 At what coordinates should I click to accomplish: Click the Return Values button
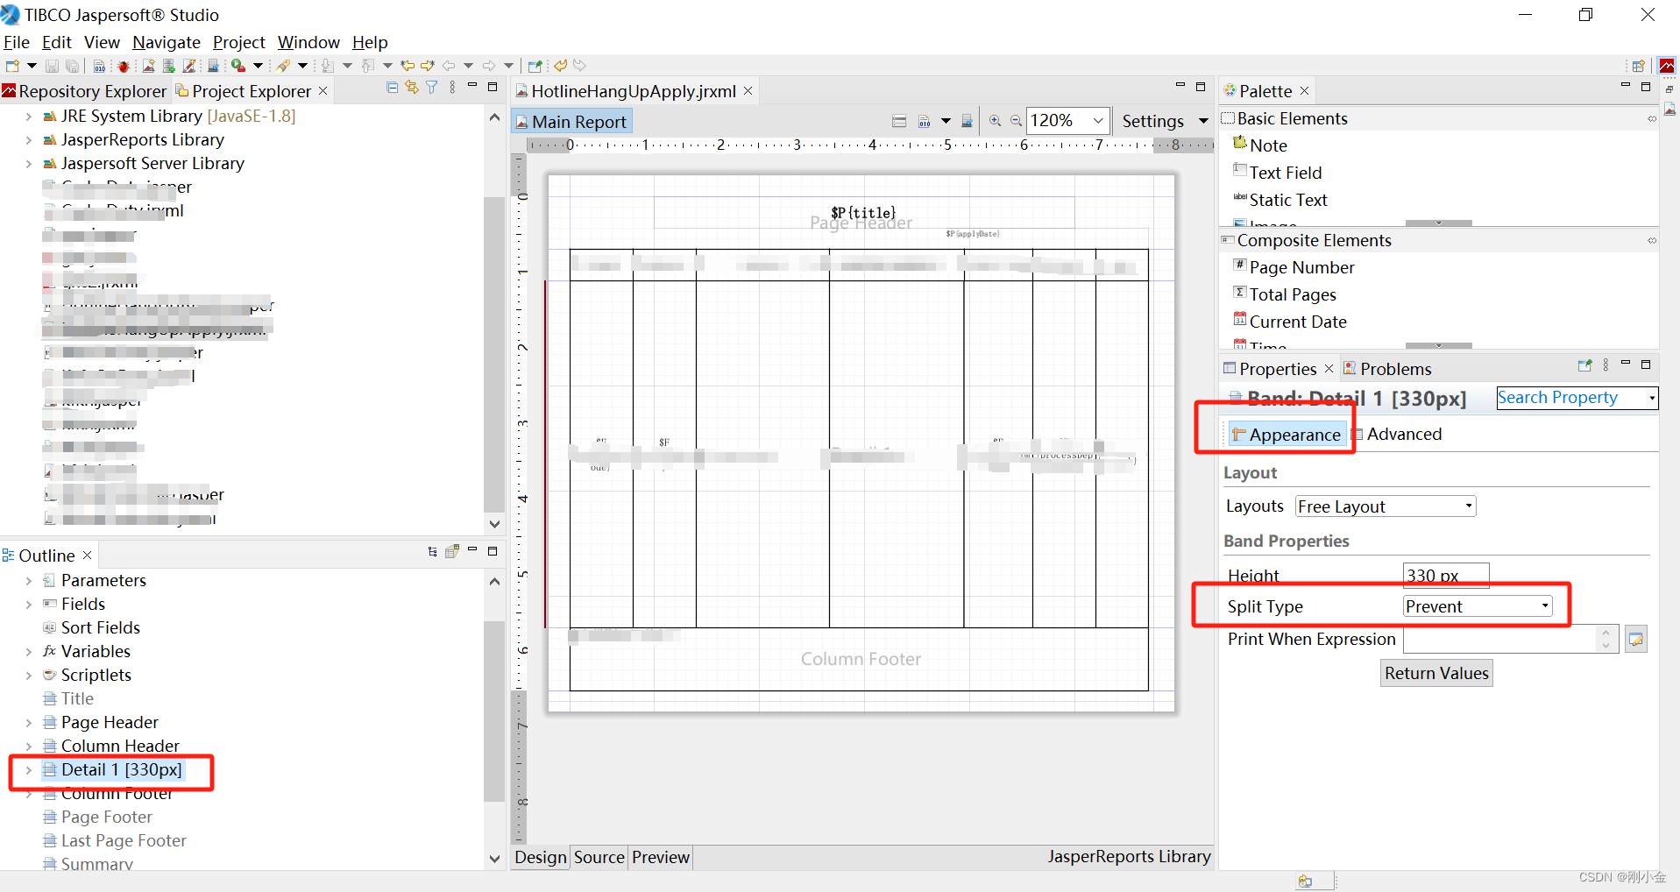(1436, 673)
